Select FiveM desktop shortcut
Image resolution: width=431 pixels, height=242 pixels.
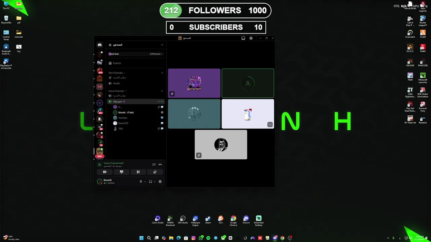click(x=423, y=34)
